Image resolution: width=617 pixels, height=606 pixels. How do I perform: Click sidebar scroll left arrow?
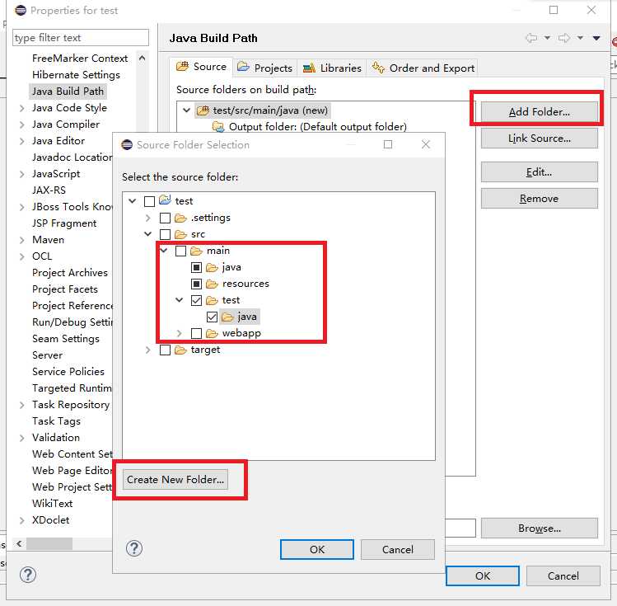[19, 544]
